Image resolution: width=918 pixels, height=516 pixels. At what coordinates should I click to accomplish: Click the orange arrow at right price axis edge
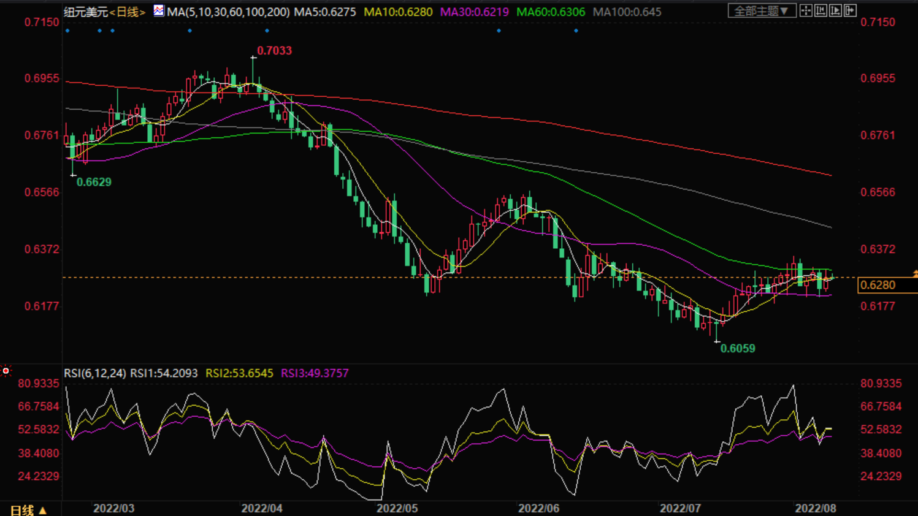pos(914,273)
